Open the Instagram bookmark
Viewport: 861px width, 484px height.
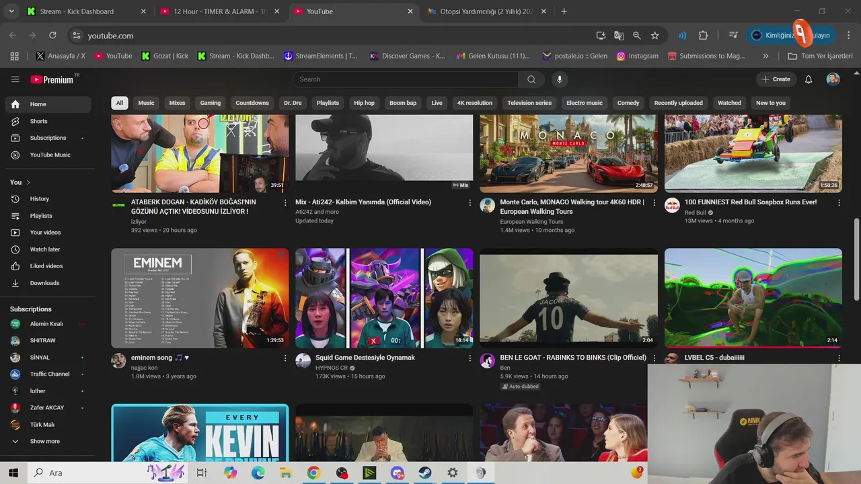pyautogui.click(x=638, y=56)
